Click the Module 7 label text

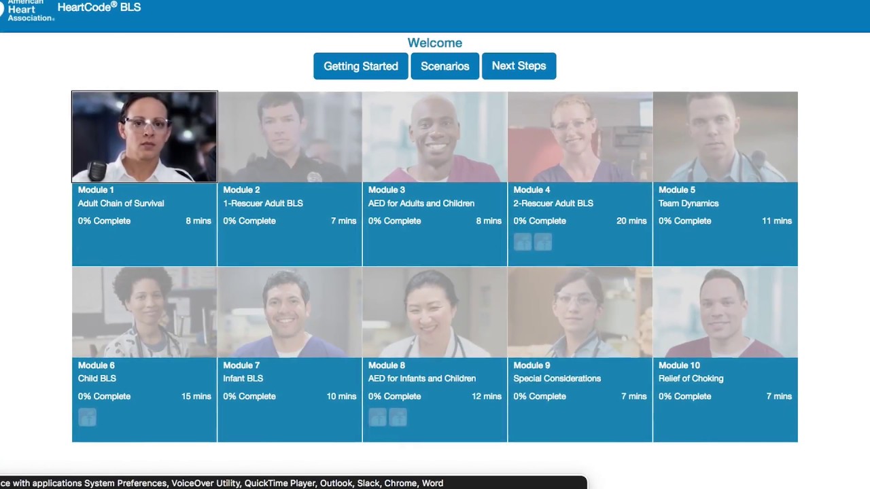242,365
